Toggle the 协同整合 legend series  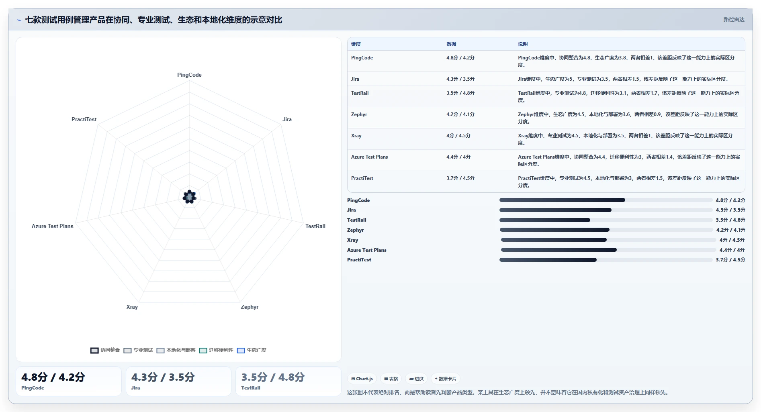(105, 350)
